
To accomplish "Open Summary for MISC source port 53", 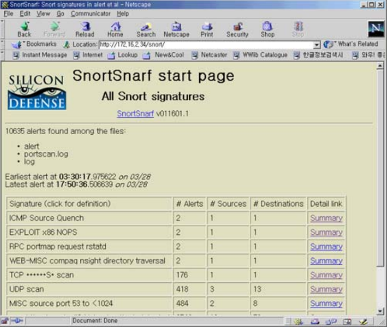I will coord(326,303).
